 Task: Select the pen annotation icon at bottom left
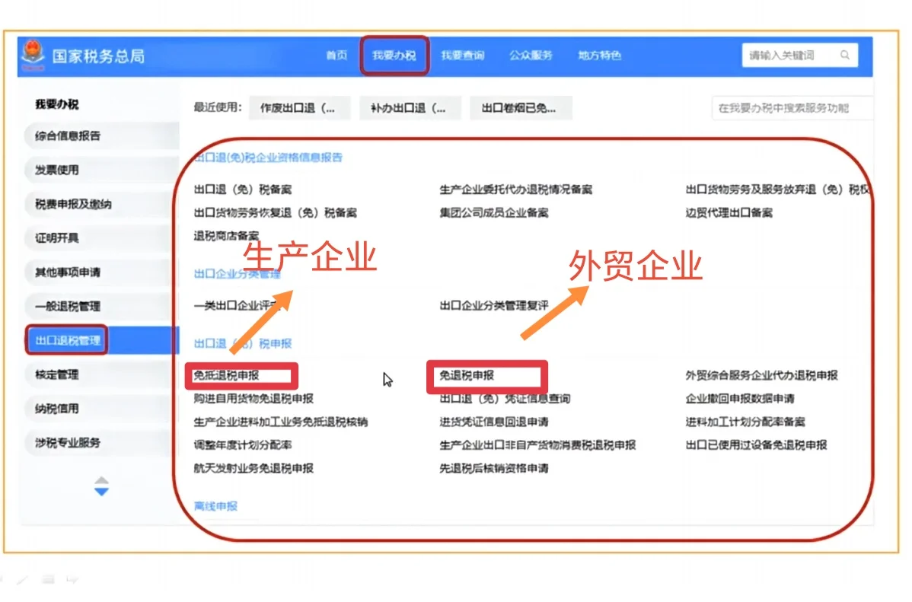[23, 578]
